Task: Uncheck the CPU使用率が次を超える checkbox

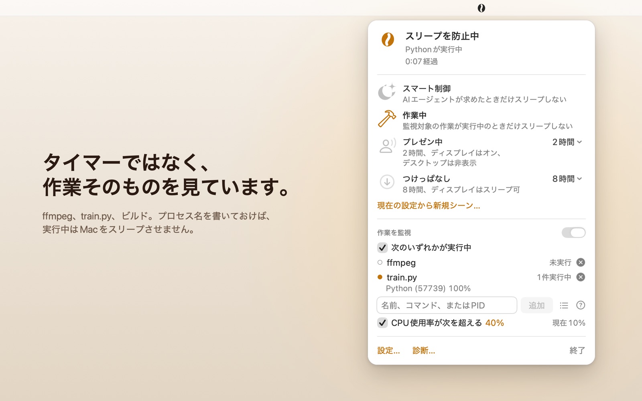Action: coord(382,323)
